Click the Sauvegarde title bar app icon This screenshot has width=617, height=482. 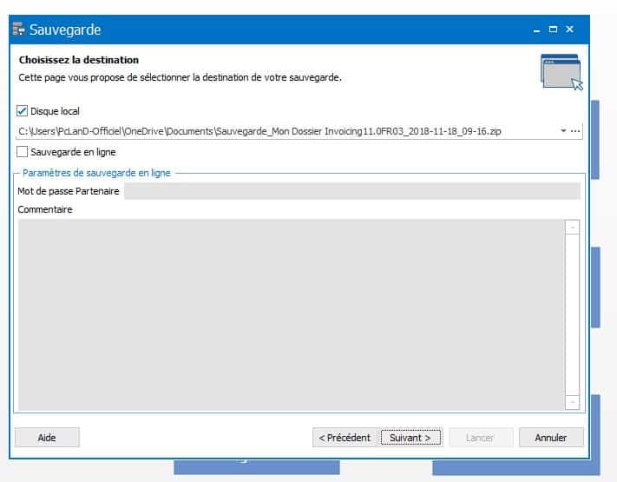tap(18, 30)
